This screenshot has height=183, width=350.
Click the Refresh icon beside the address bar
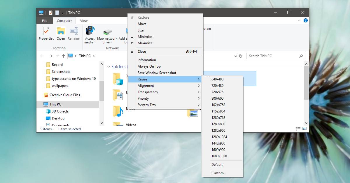pyautogui.click(x=240, y=56)
